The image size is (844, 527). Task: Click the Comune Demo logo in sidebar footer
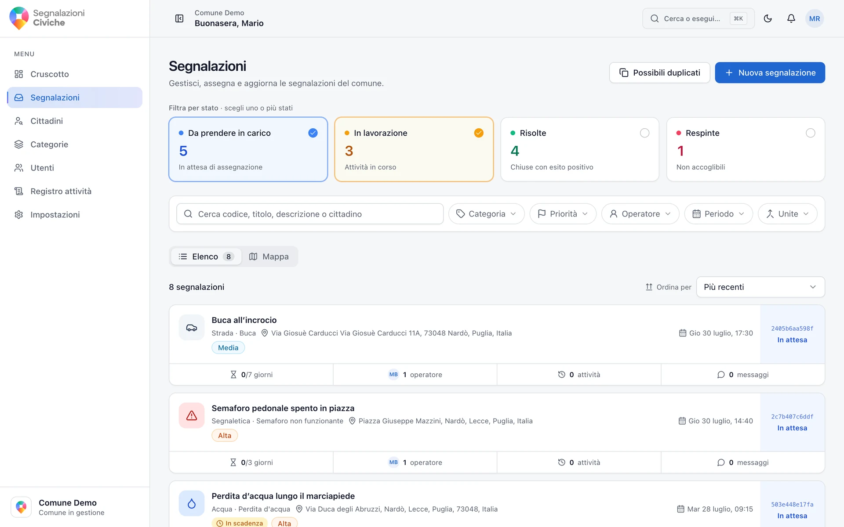pyautogui.click(x=21, y=507)
